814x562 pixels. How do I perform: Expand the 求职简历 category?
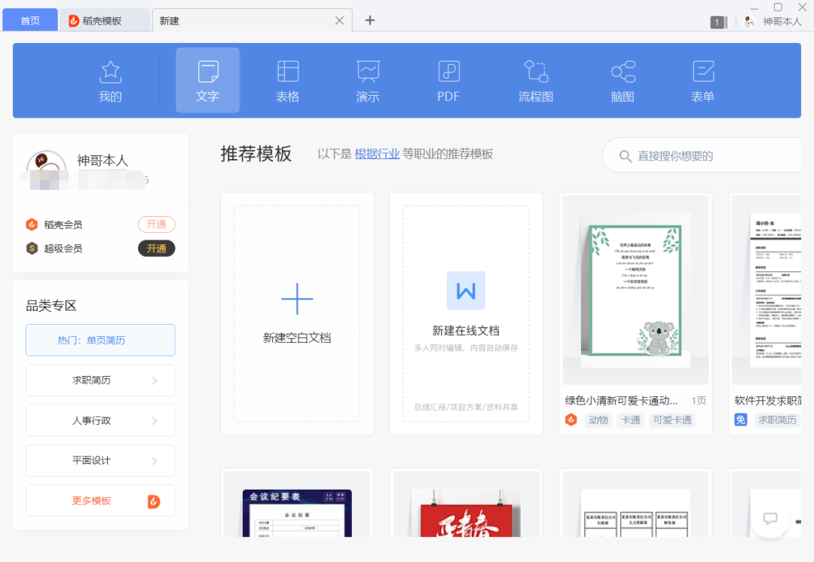tap(100, 380)
